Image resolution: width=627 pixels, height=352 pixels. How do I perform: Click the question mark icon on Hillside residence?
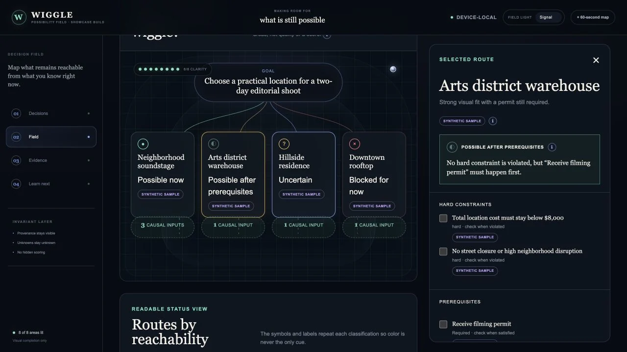[284, 144]
